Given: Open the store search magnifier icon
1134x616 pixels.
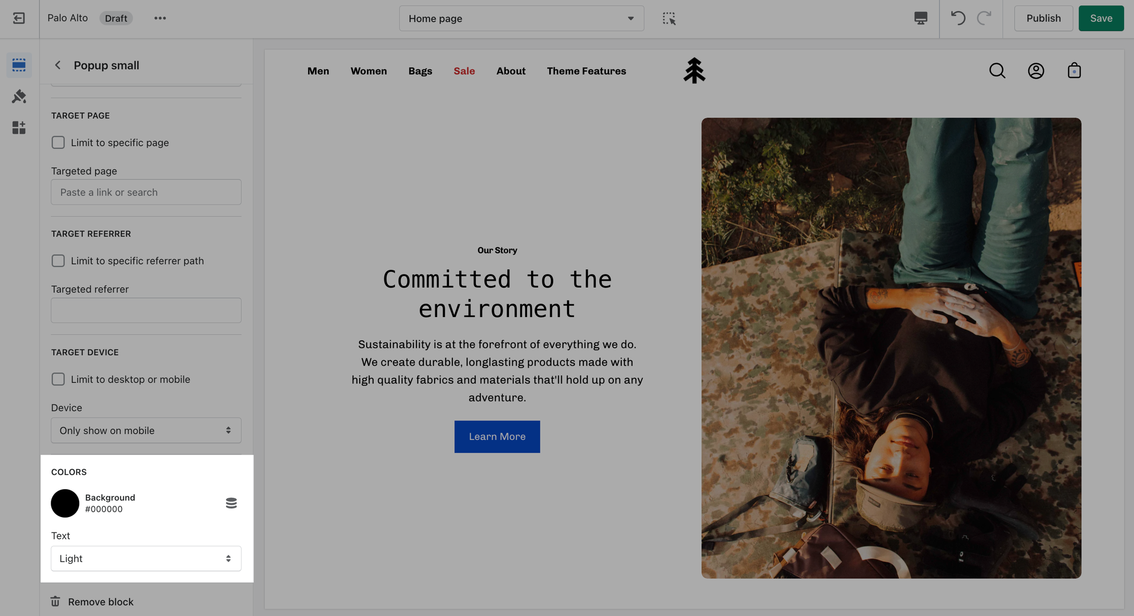Looking at the screenshot, I should (997, 71).
